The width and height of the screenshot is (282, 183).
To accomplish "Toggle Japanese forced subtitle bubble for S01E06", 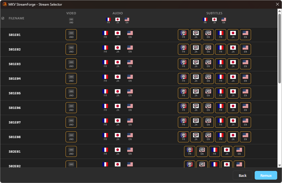I will pos(196,108).
